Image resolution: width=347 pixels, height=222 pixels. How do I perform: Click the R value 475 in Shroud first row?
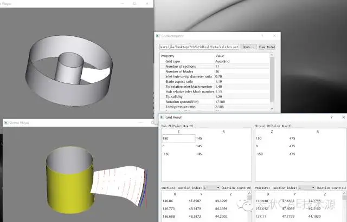coord(292,138)
